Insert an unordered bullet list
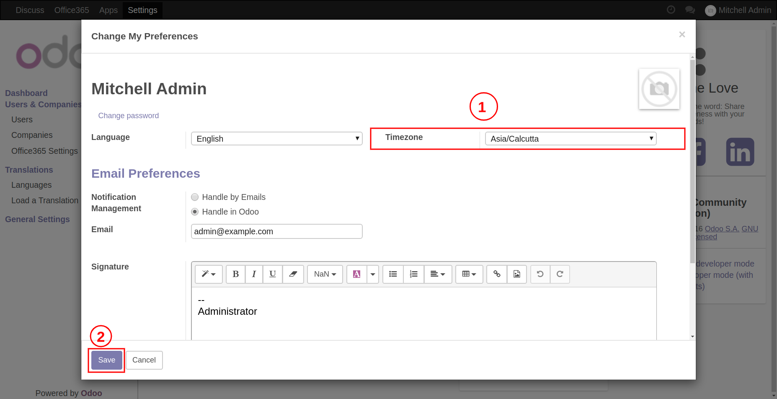Screen dimensions: 777x399 393,274
